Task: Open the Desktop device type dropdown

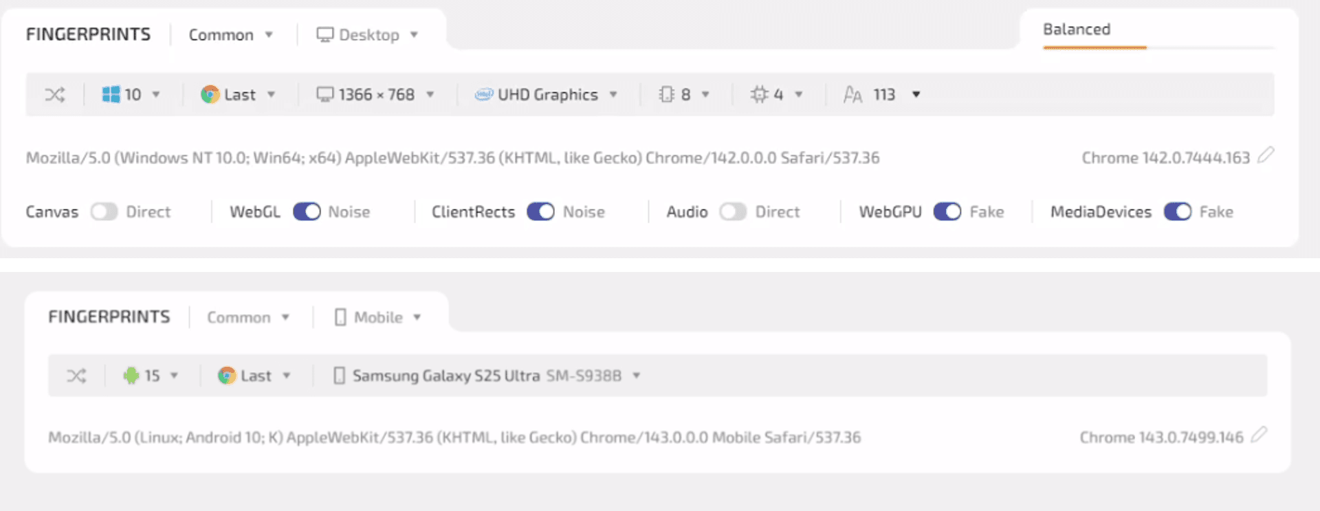Action: point(367,35)
